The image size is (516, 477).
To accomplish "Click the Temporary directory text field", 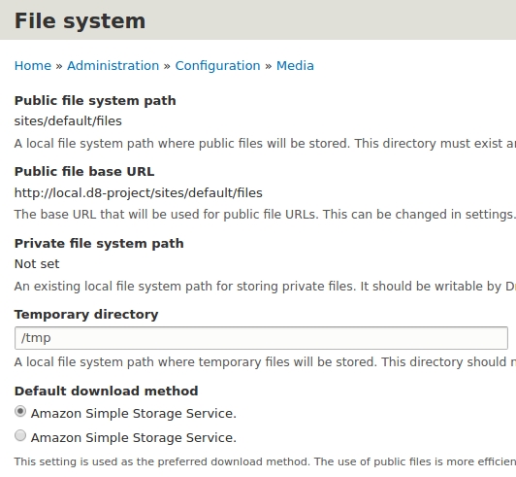I will (261, 338).
